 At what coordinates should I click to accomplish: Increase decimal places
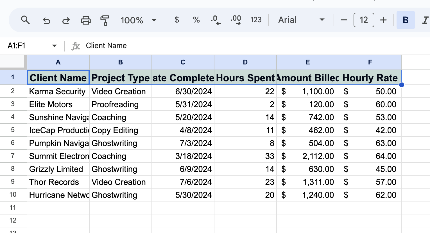[236, 20]
